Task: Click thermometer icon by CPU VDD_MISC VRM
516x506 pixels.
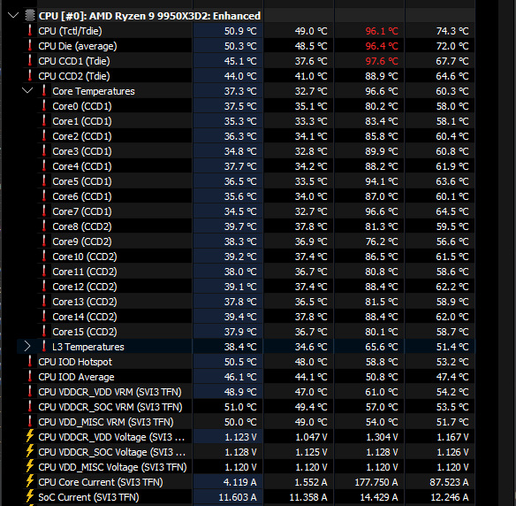Action: pyautogui.click(x=30, y=422)
